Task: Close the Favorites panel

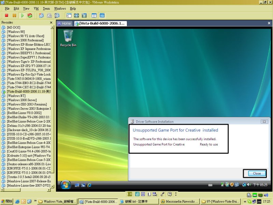Action: tap(51, 23)
